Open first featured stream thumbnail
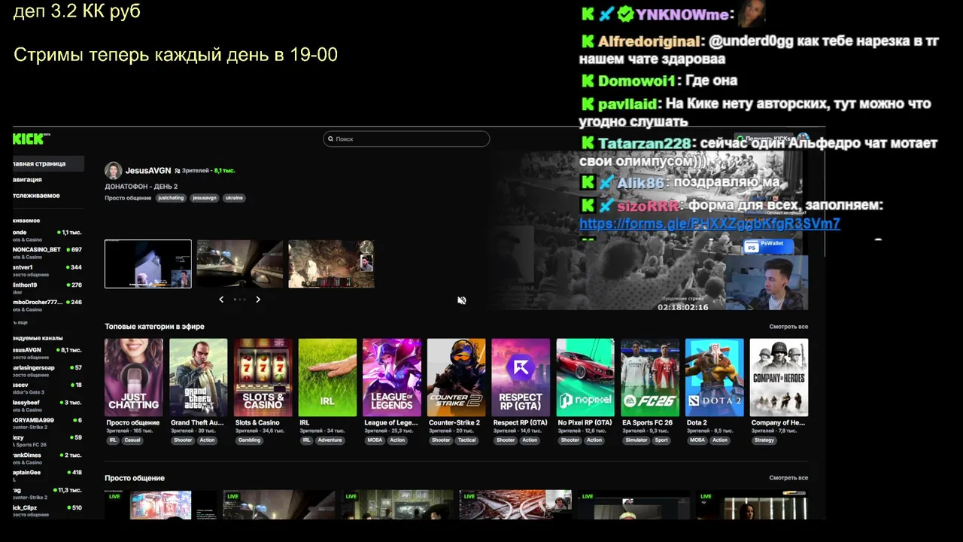 (x=148, y=264)
